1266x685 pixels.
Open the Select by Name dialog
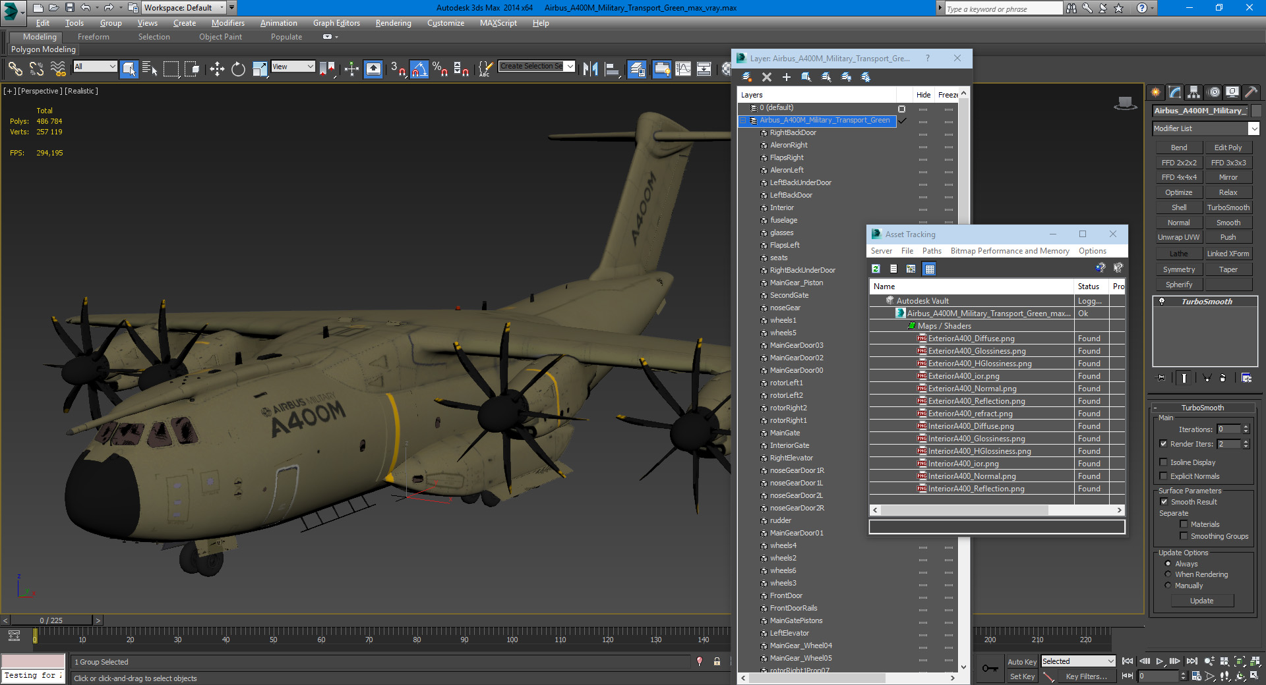[150, 68]
